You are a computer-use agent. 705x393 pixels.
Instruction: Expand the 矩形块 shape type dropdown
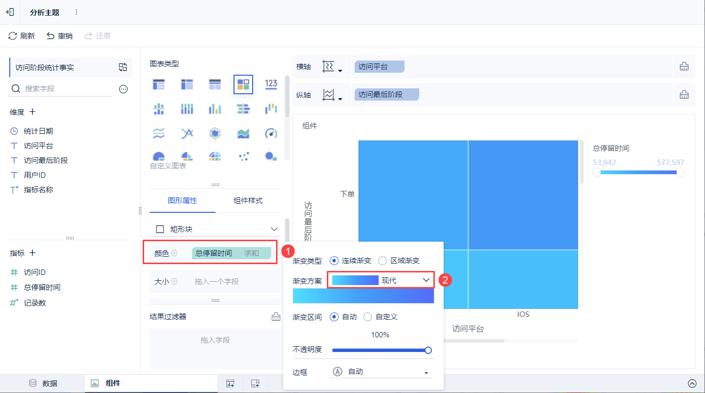point(215,229)
